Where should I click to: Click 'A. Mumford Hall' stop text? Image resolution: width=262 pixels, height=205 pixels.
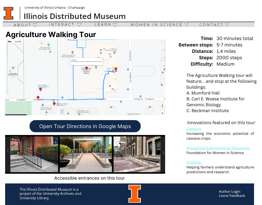[203, 93]
